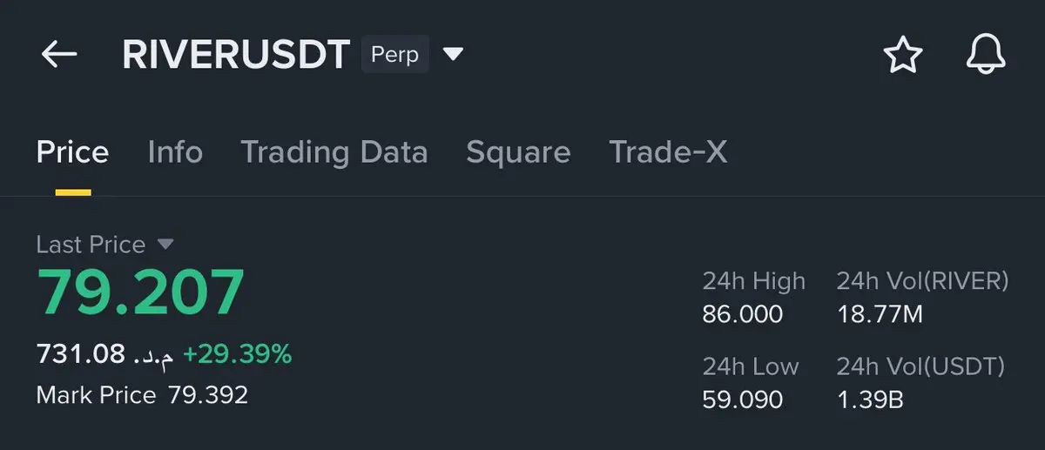Click the Mark Price 79.392 label
The width and height of the screenshot is (1045, 450).
pyautogui.click(x=142, y=395)
